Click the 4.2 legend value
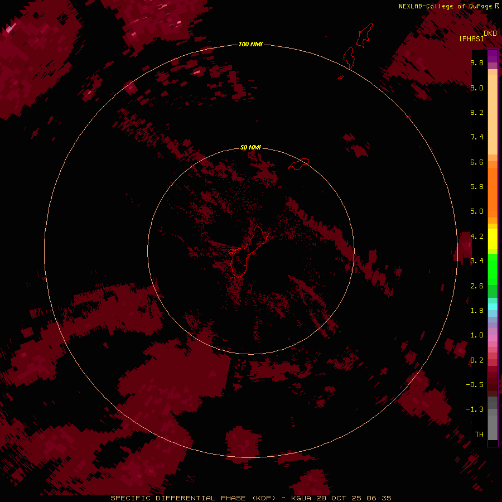 click(x=477, y=236)
